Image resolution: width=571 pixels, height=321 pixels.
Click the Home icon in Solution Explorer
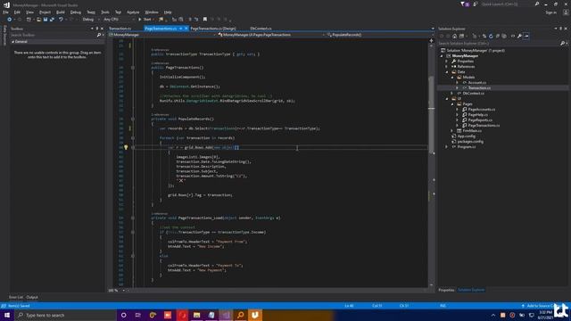click(x=455, y=36)
